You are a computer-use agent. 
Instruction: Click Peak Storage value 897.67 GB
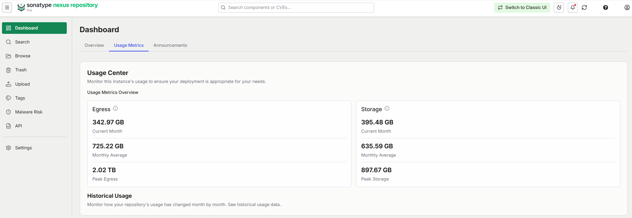[376, 170]
